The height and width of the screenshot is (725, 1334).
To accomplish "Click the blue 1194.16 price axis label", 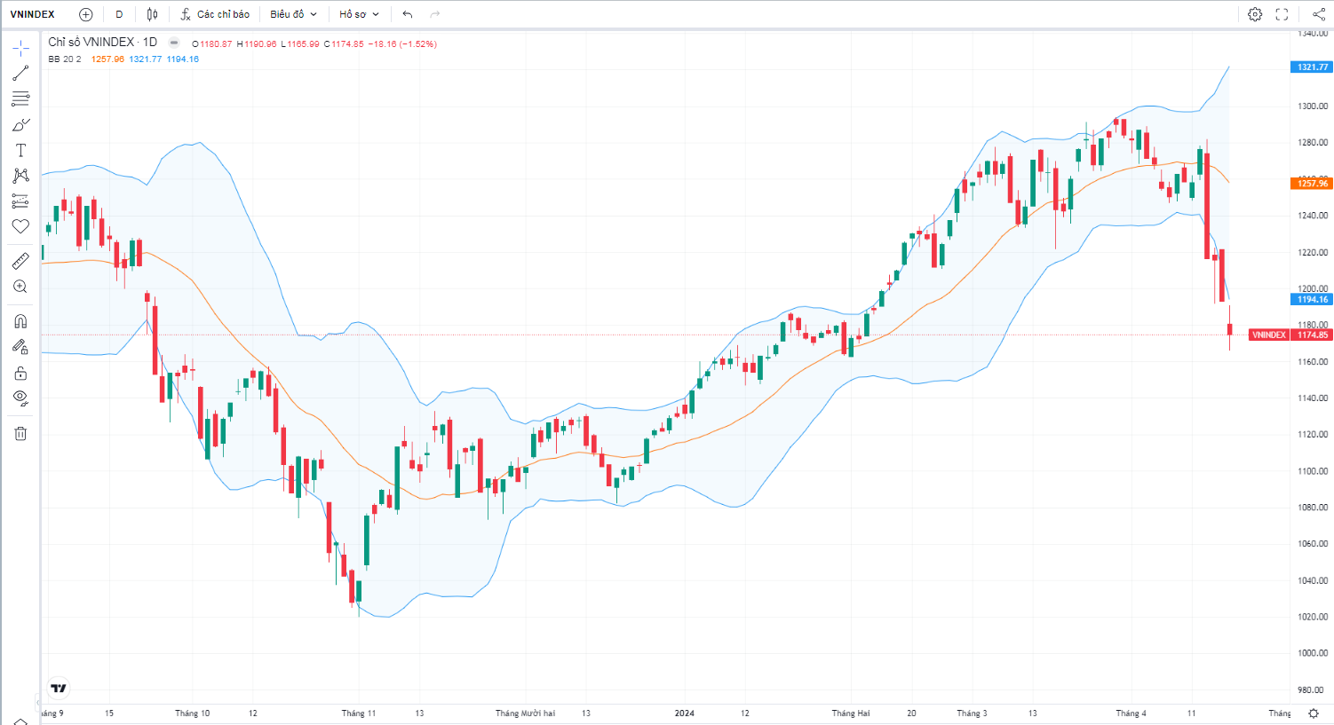I will tap(1312, 300).
